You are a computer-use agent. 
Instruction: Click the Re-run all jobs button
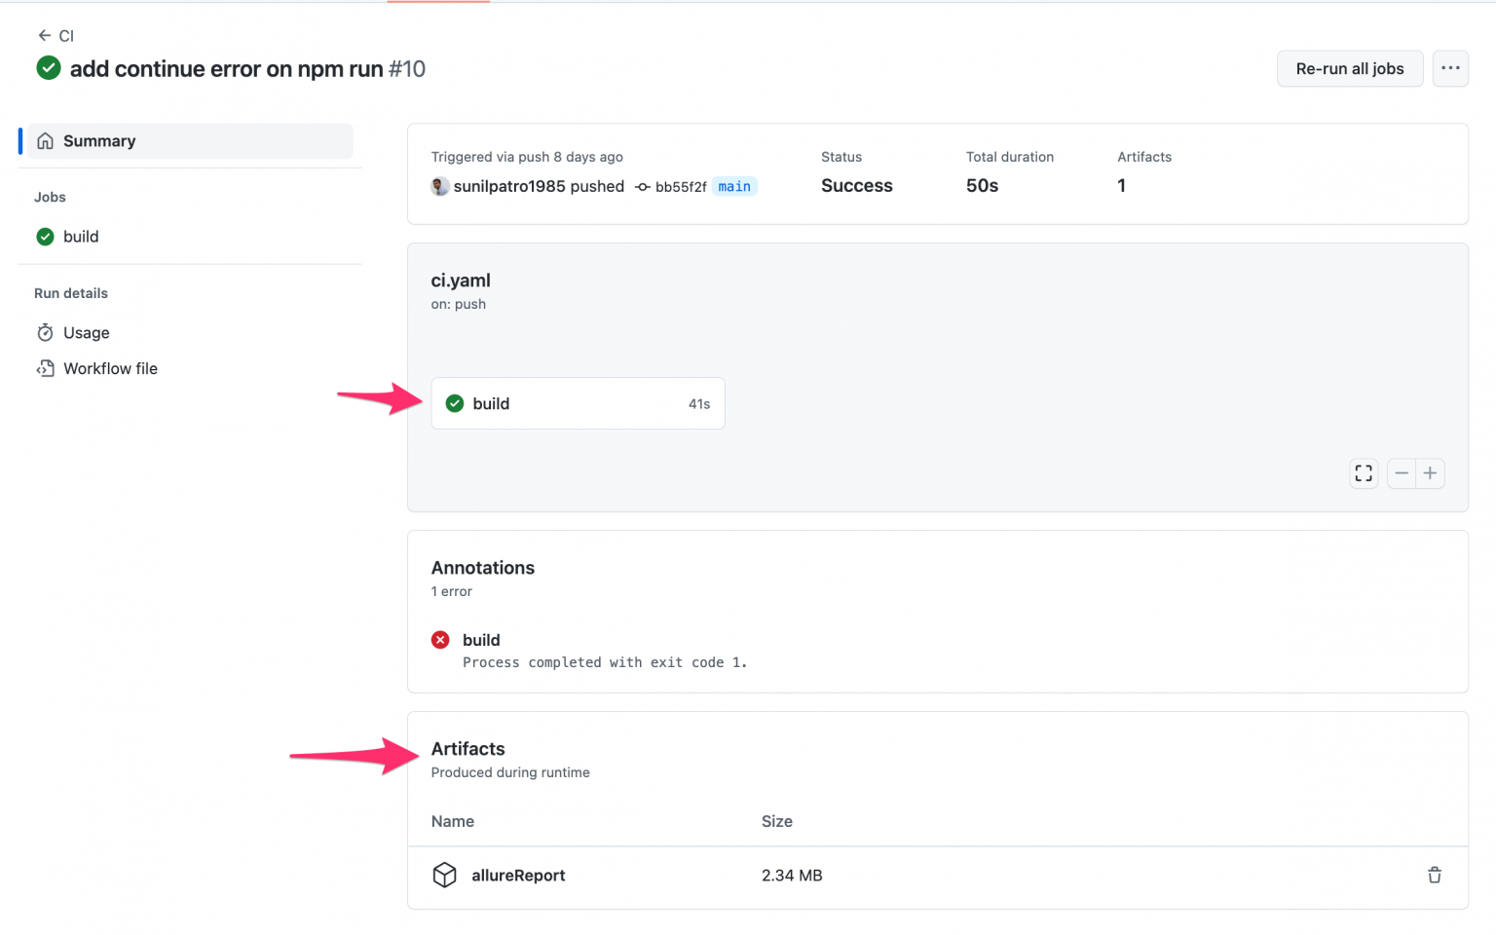click(x=1350, y=68)
